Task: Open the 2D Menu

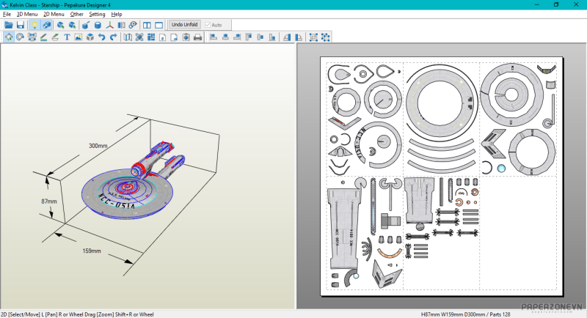Action: 54,14
